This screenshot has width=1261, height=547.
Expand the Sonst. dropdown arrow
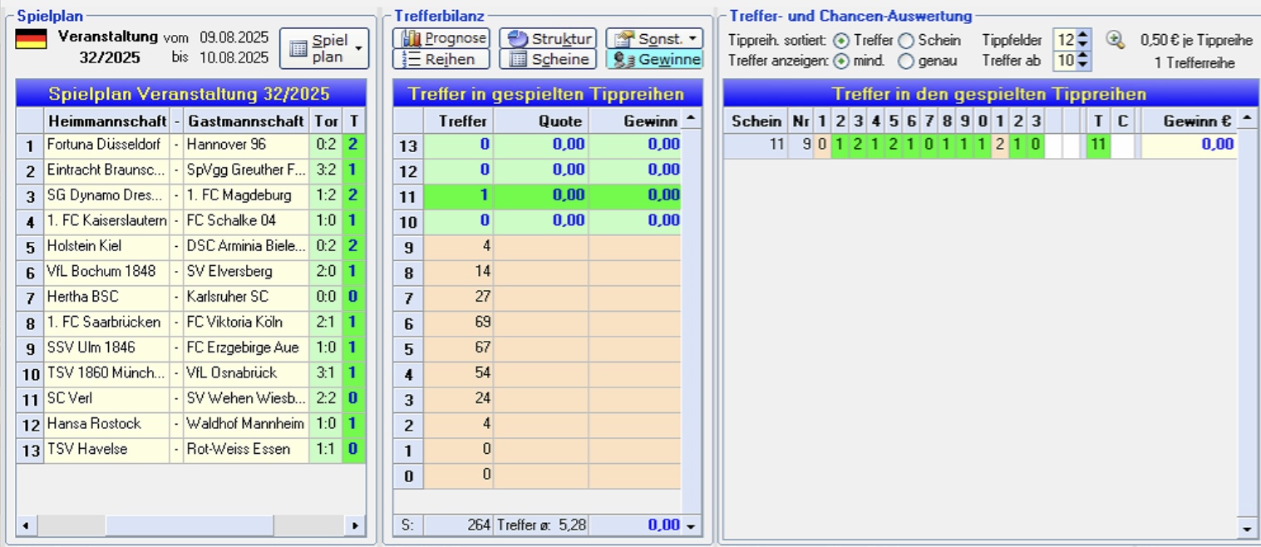click(694, 38)
